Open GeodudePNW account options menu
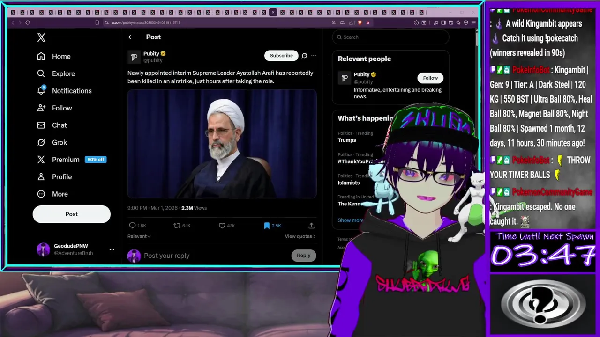 point(112,249)
